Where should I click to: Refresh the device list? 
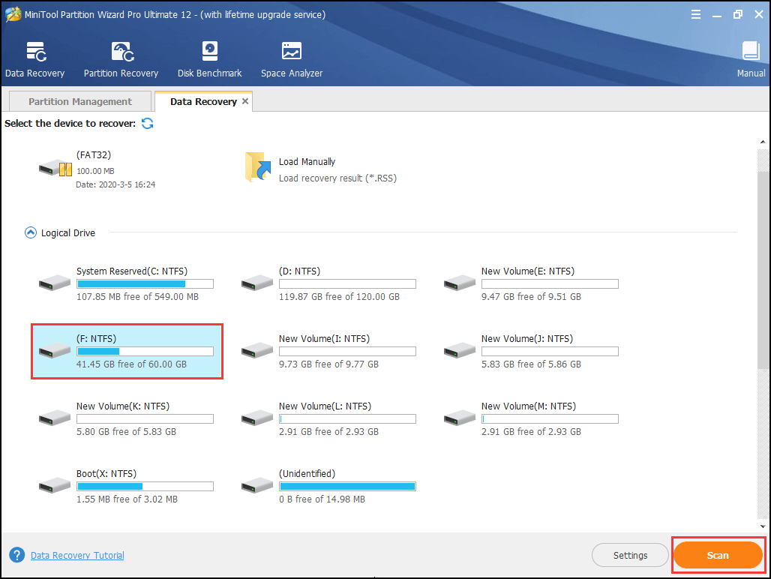(x=148, y=123)
